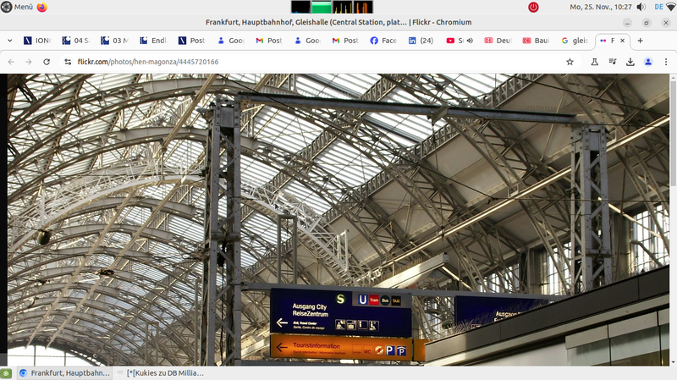
Task: Switch to the Facebook tab
Action: 384,41
